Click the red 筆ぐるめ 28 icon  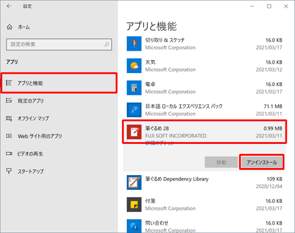134,132
